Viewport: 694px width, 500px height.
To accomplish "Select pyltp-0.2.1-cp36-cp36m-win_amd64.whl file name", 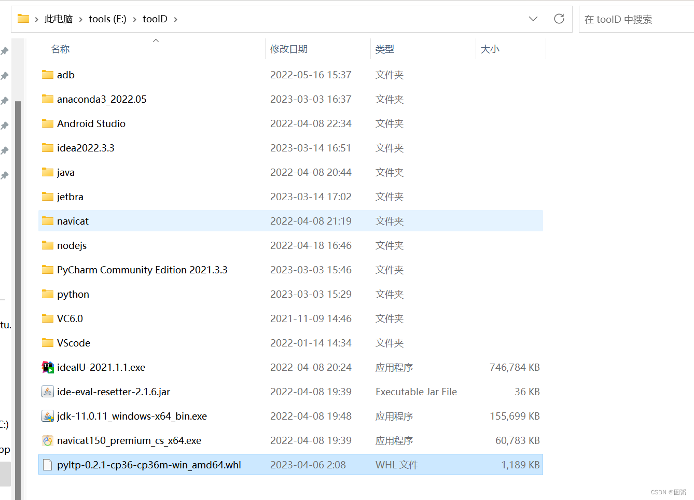I will [149, 465].
